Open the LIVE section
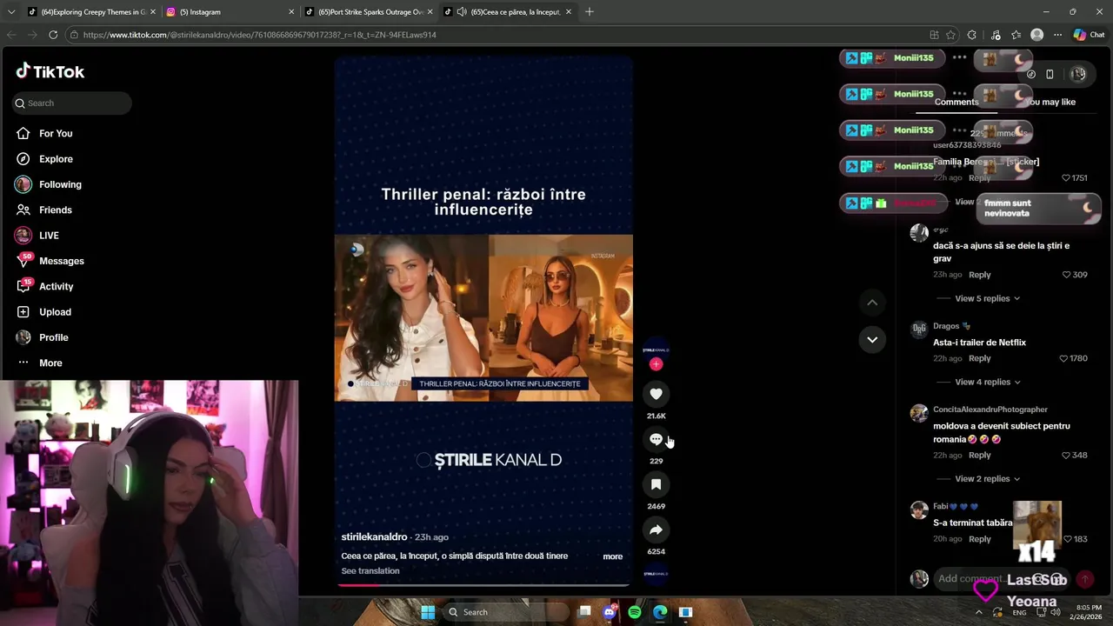 (x=49, y=236)
